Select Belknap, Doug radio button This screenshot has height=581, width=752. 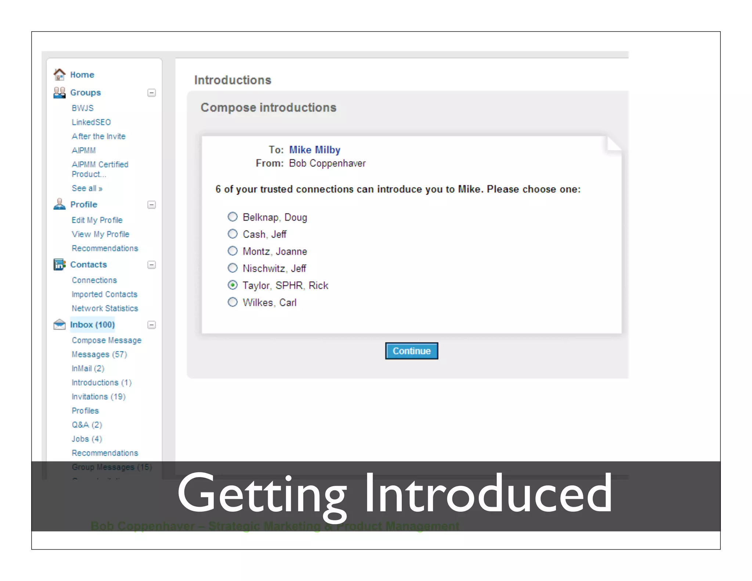tap(233, 217)
